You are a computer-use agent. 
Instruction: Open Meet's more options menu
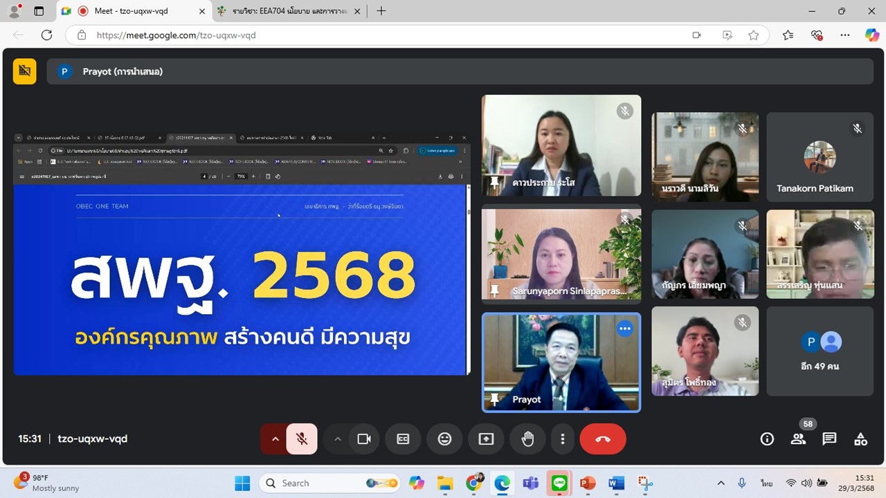click(x=563, y=439)
